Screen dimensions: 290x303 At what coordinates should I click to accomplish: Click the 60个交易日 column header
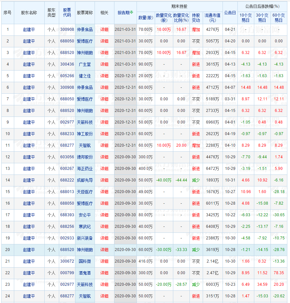(x=279, y=18)
